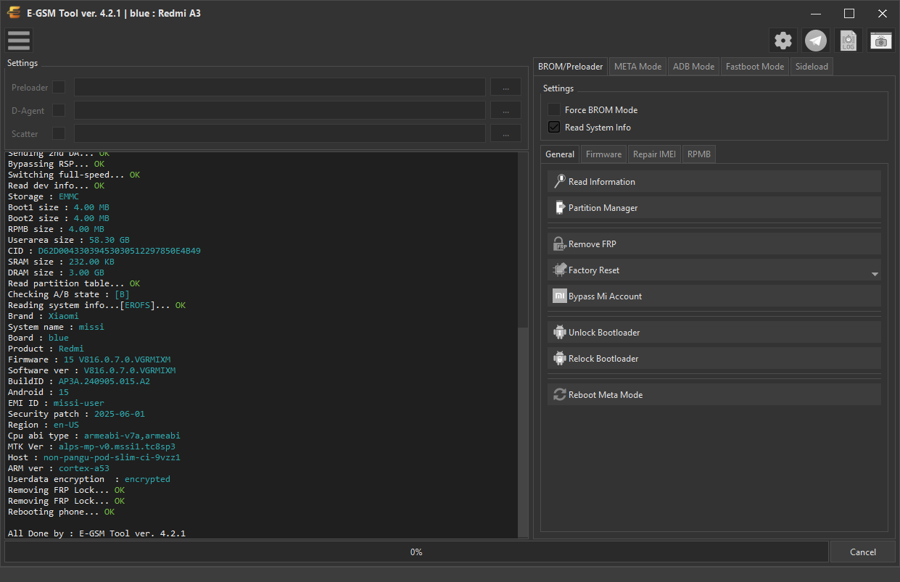Click the 0% progress bar
Image resolution: width=900 pixels, height=582 pixels.
pyautogui.click(x=416, y=552)
